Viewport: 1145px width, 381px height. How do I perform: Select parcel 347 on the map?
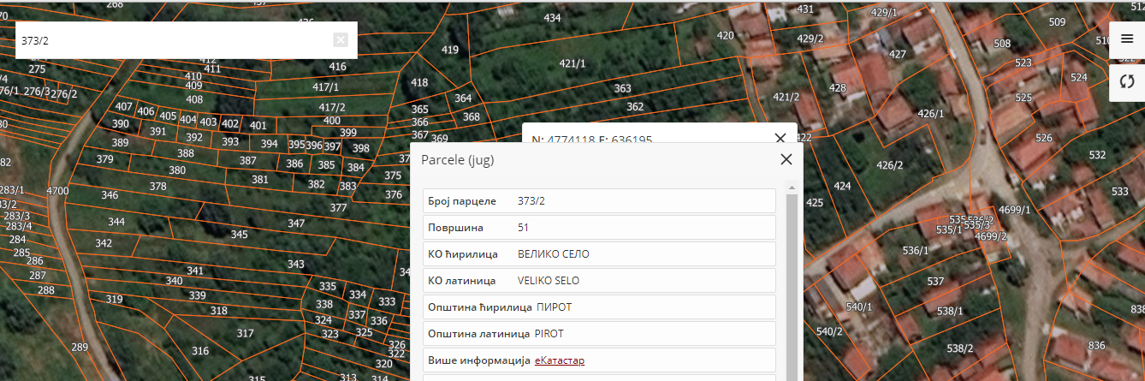[x=295, y=223]
